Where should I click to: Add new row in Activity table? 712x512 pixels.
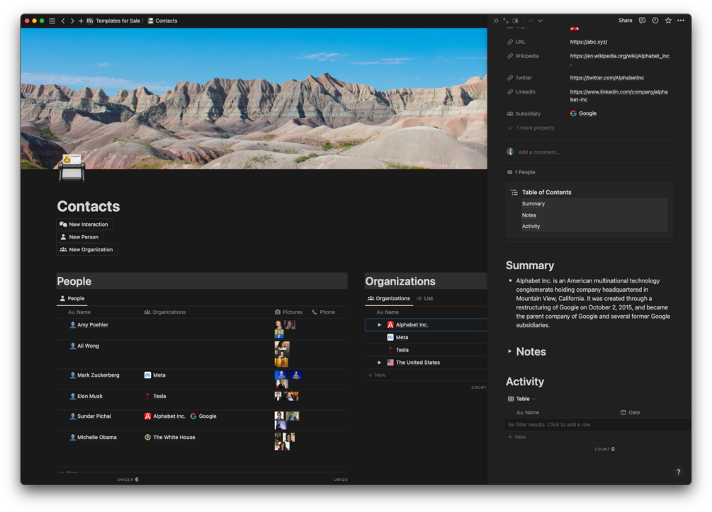point(516,437)
